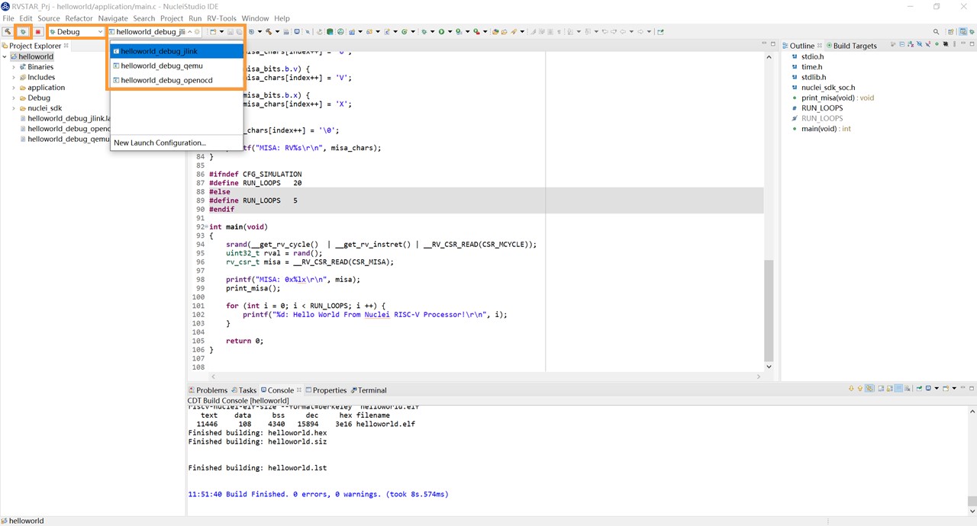Click the New file toolbar icon

pyautogui.click(x=213, y=31)
